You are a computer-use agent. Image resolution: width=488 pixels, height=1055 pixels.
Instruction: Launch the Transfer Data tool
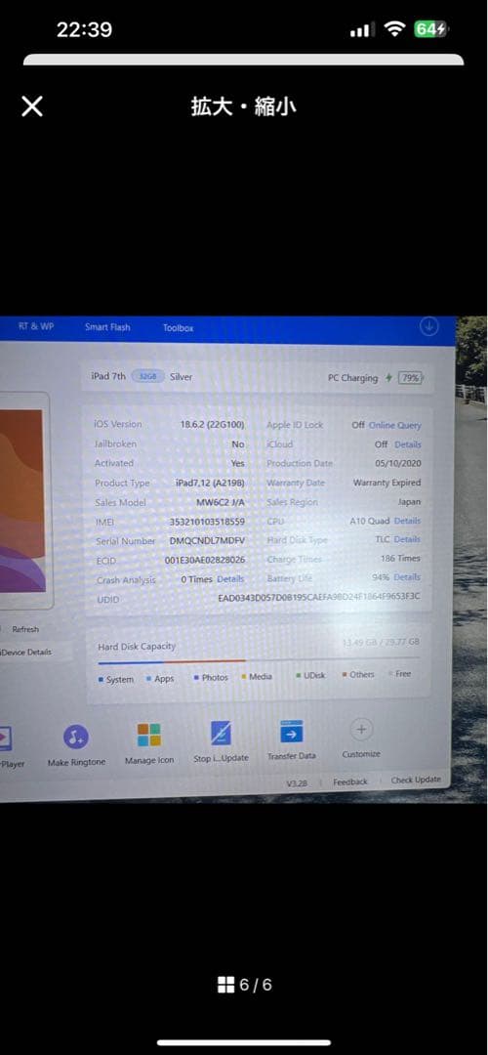pyautogui.click(x=292, y=732)
